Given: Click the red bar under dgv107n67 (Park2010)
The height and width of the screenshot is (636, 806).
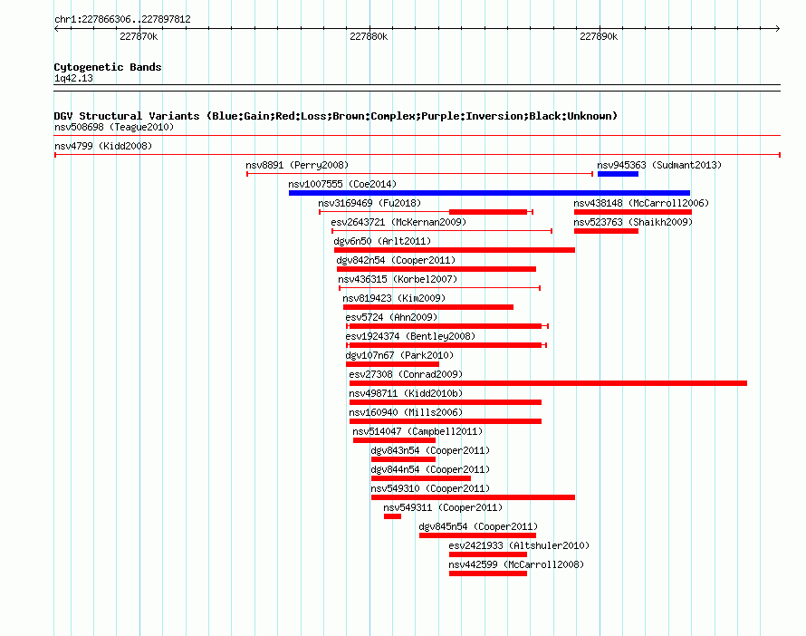Looking at the screenshot, I should pyautogui.click(x=392, y=364).
